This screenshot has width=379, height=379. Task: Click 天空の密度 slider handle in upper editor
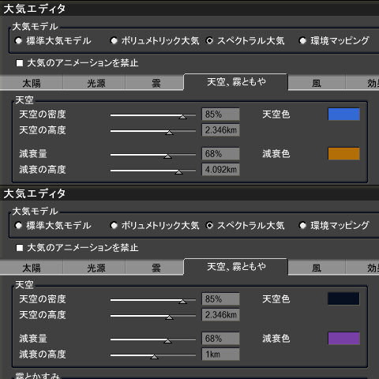click(182, 117)
